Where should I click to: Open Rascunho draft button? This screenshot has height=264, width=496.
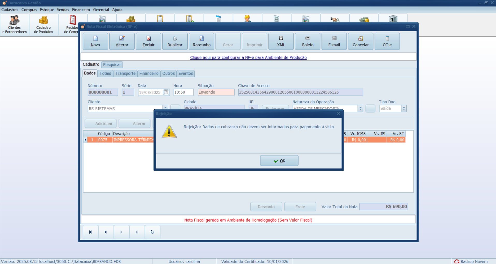click(201, 41)
